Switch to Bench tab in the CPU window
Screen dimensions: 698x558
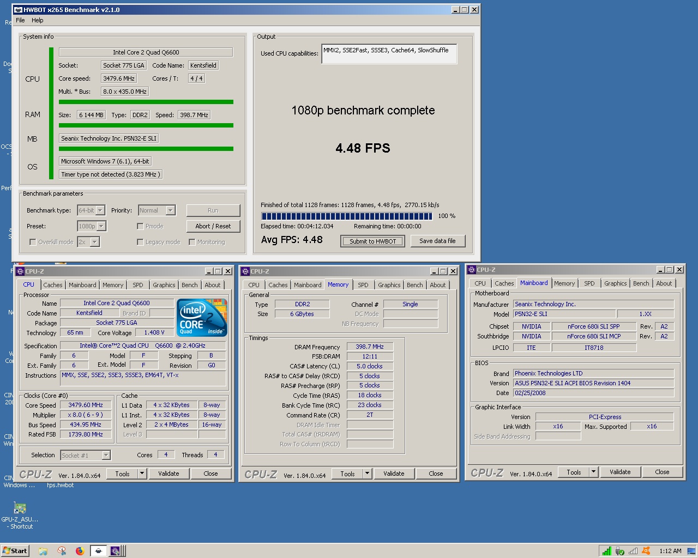point(190,285)
